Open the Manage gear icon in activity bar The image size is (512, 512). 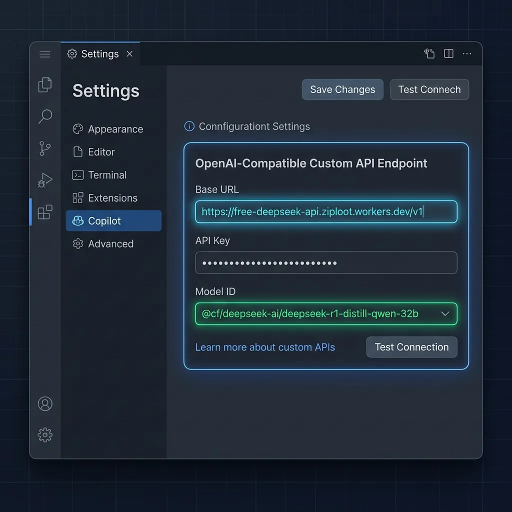45,435
